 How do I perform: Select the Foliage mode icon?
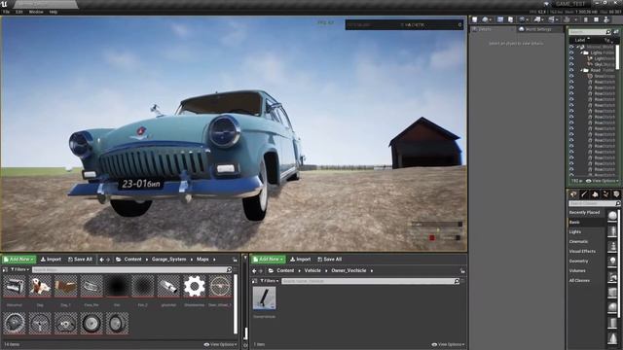point(605,194)
